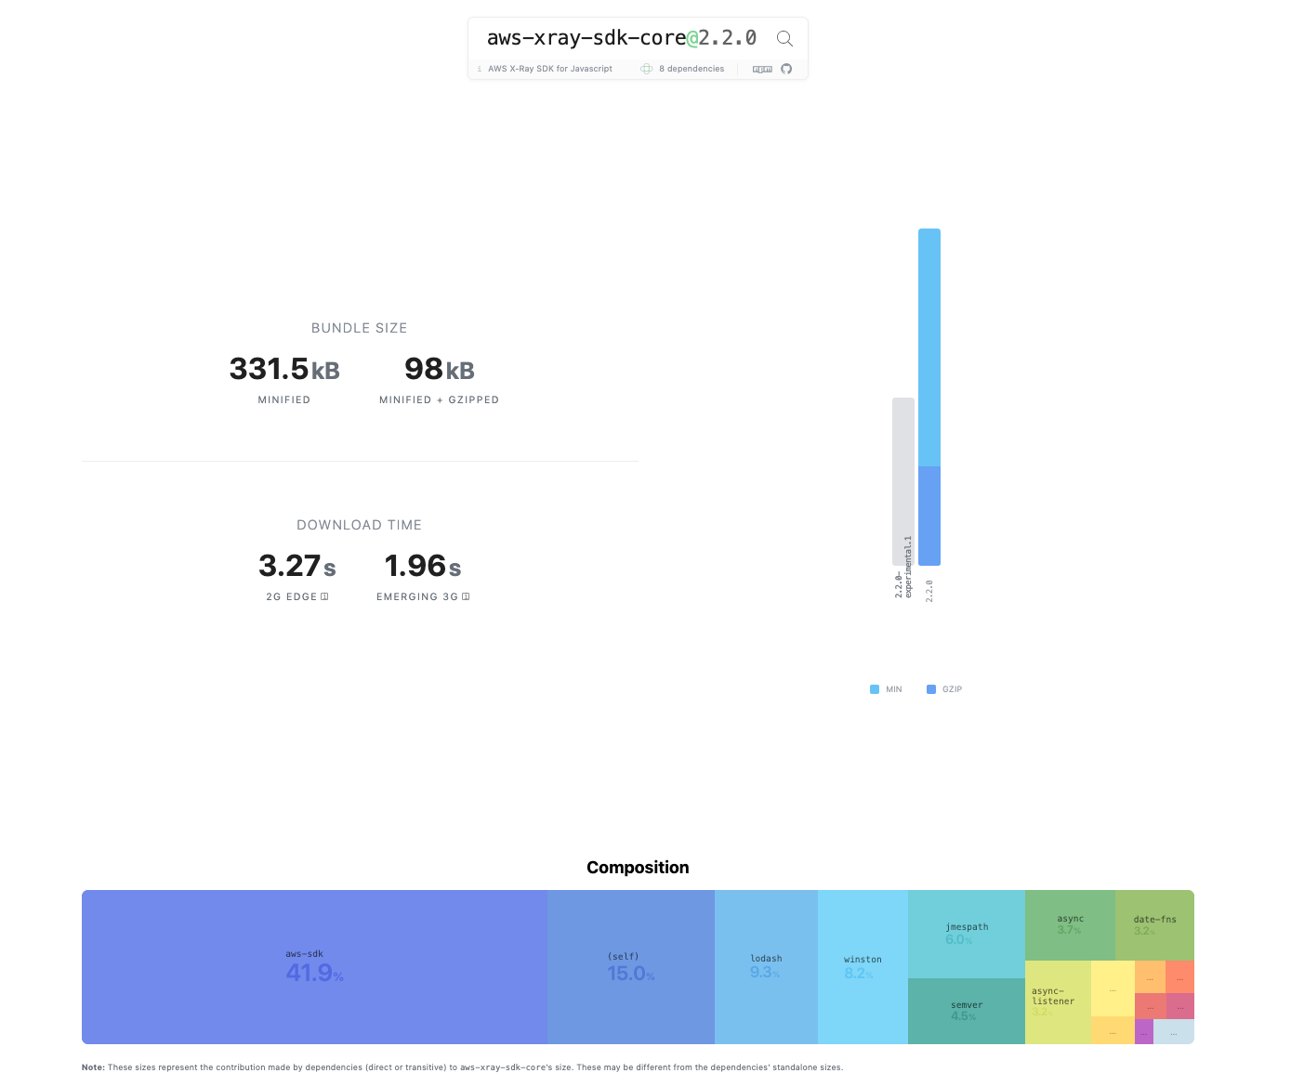Click the magnifying glass search icon
This screenshot has height=1086, width=1291.
pos(784,38)
